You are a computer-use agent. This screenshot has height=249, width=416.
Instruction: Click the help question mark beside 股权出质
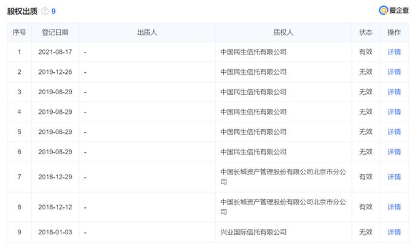tap(45, 12)
